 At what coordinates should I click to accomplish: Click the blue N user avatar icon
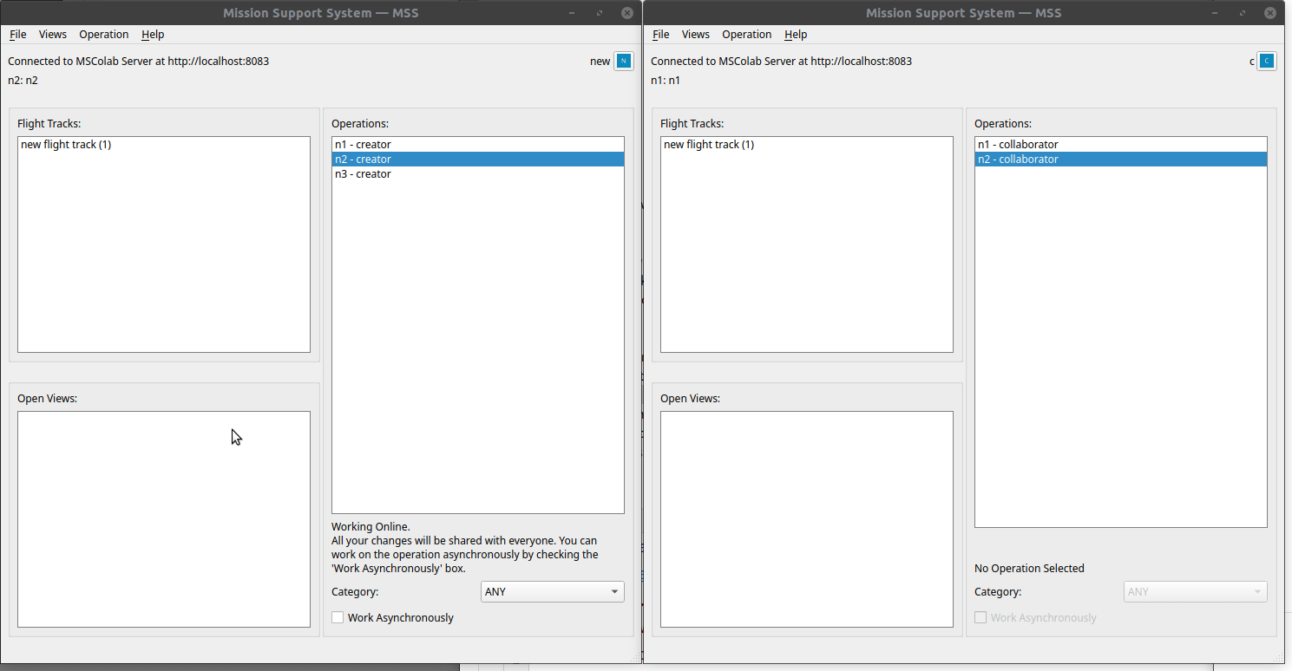(622, 61)
